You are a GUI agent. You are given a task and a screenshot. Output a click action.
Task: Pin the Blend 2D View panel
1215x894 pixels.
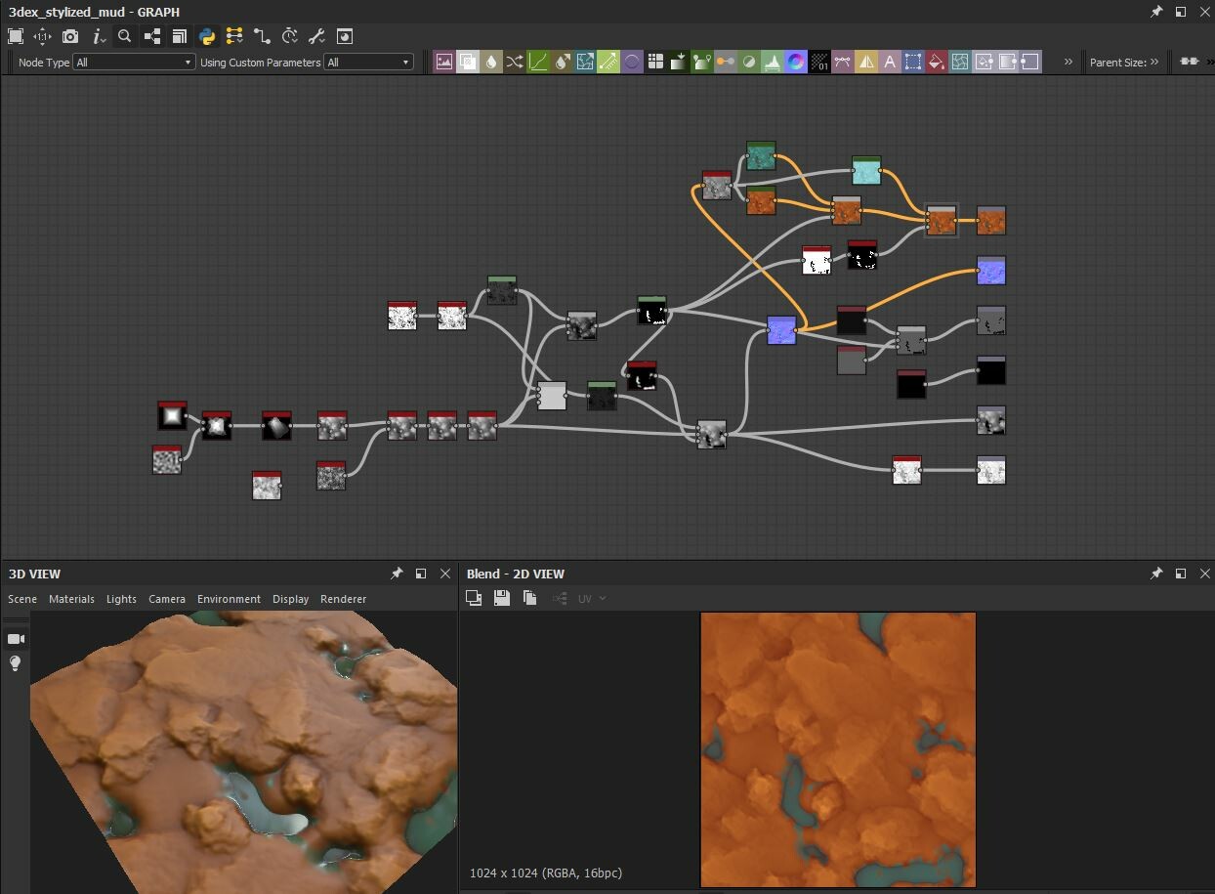[1156, 574]
